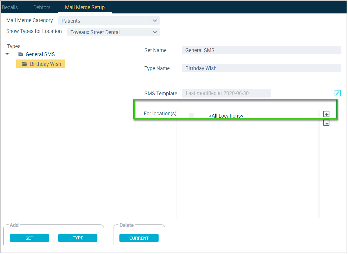Screen dimensions: 348x254
Task: Click the Set Name label
Action: point(155,50)
